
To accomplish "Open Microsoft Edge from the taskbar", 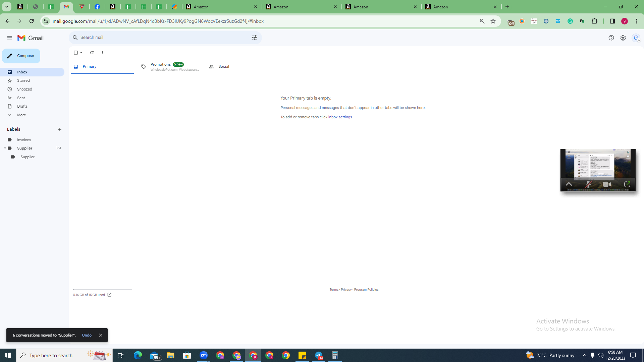I will click(138, 355).
